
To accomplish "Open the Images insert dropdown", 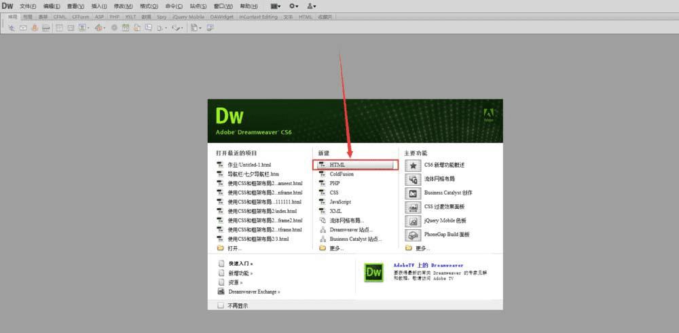I will pos(84,28).
